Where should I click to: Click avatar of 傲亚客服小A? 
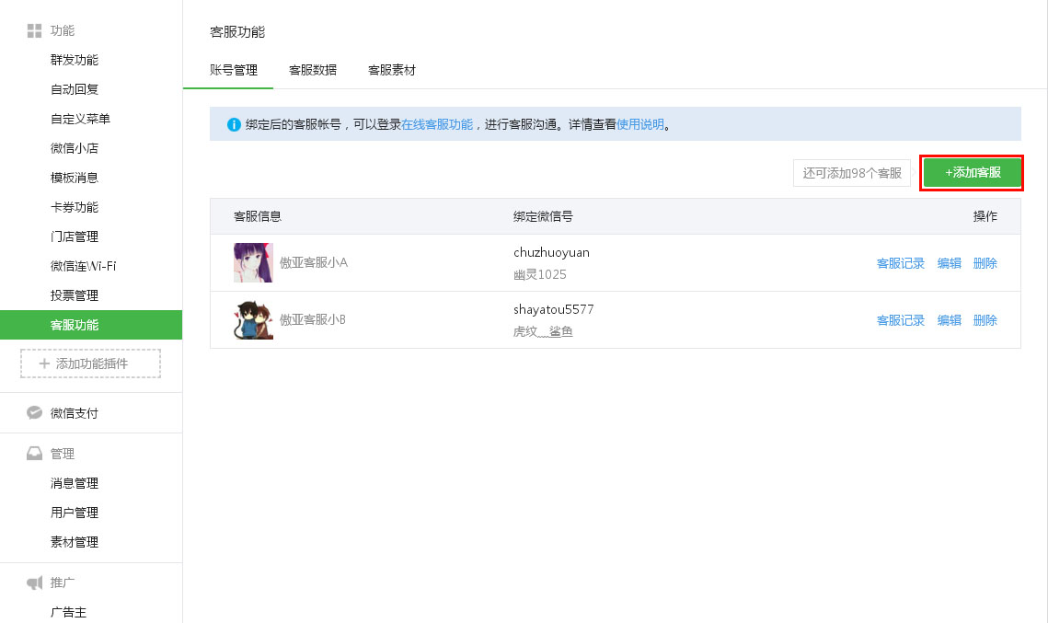(253, 262)
